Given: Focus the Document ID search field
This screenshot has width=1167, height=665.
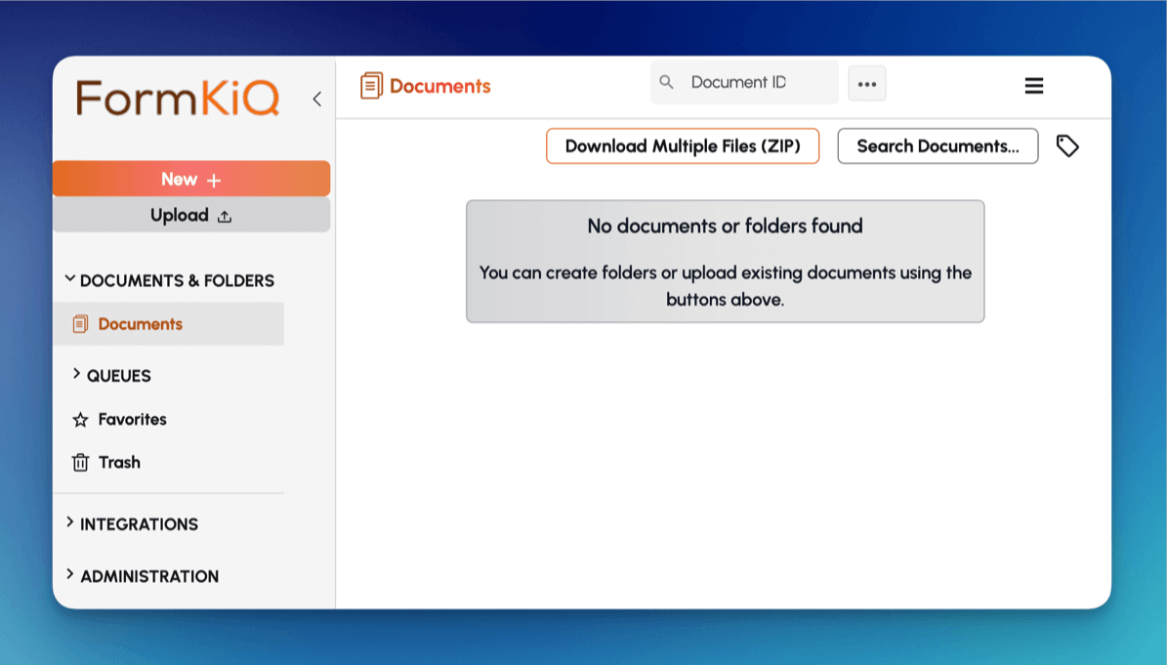Looking at the screenshot, I should point(744,83).
